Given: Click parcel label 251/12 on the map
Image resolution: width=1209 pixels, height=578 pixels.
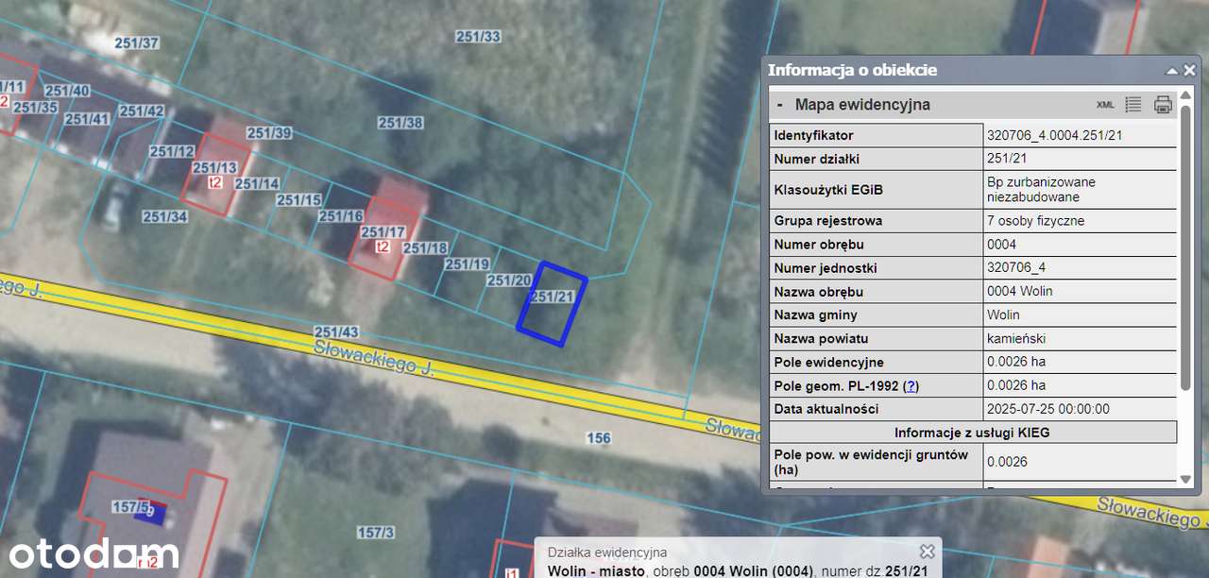Looking at the screenshot, I should [x=172, y=152].
